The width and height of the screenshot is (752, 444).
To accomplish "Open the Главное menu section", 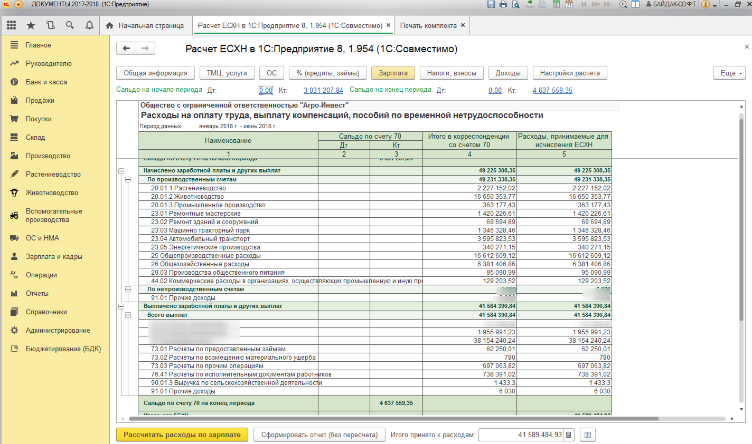I will point(38,45).
